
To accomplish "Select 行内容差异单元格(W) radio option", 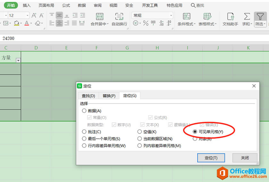I will pos(84,146).
